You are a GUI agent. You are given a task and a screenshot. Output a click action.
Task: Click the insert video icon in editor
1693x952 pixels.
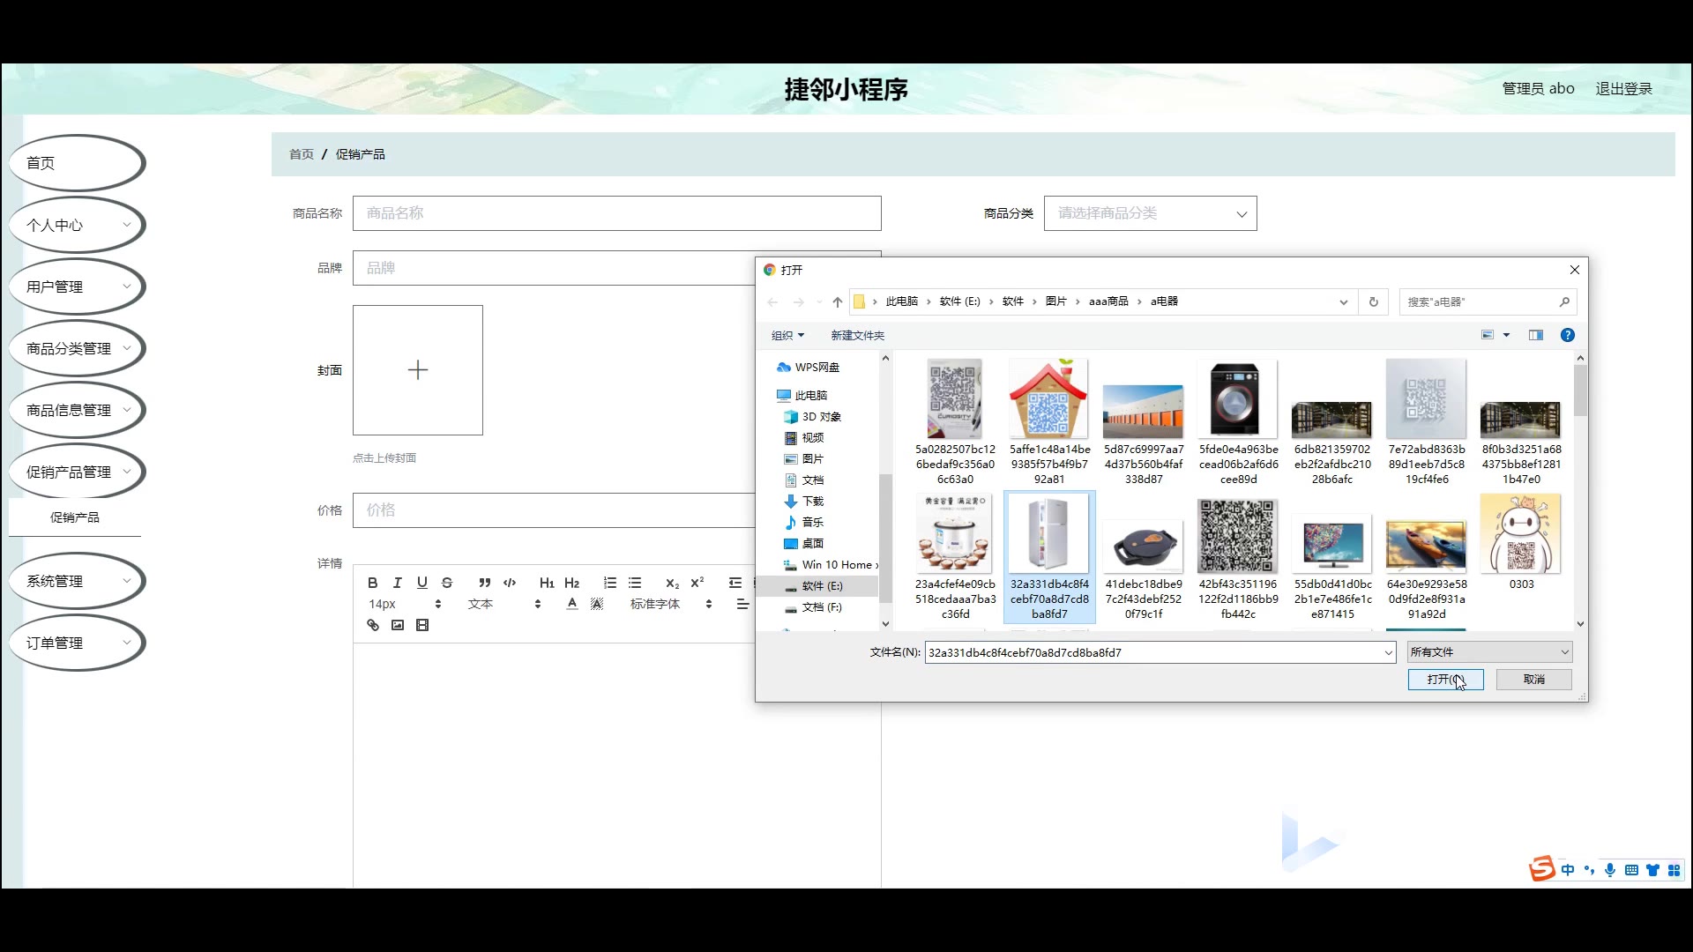coord(422,625)
